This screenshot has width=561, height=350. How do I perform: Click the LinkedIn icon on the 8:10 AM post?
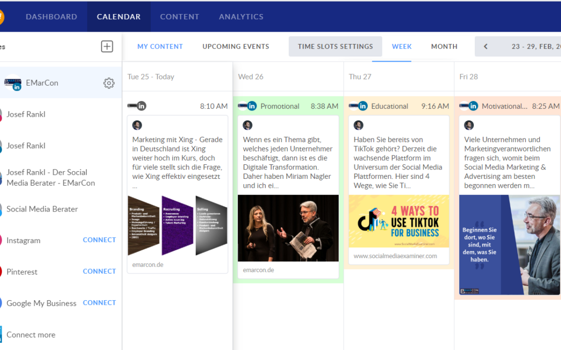(x=141, y=106)
